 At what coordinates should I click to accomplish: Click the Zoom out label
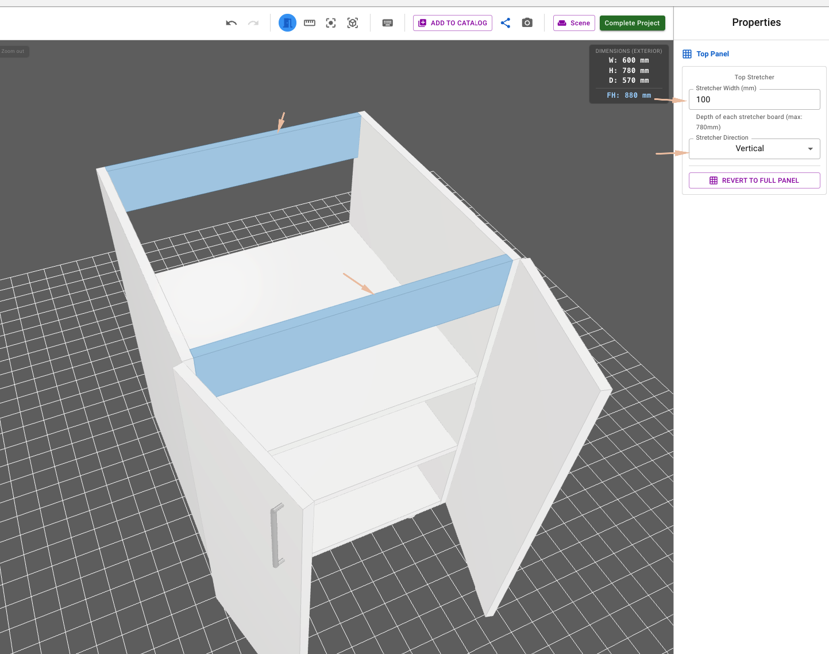(13, 51)
